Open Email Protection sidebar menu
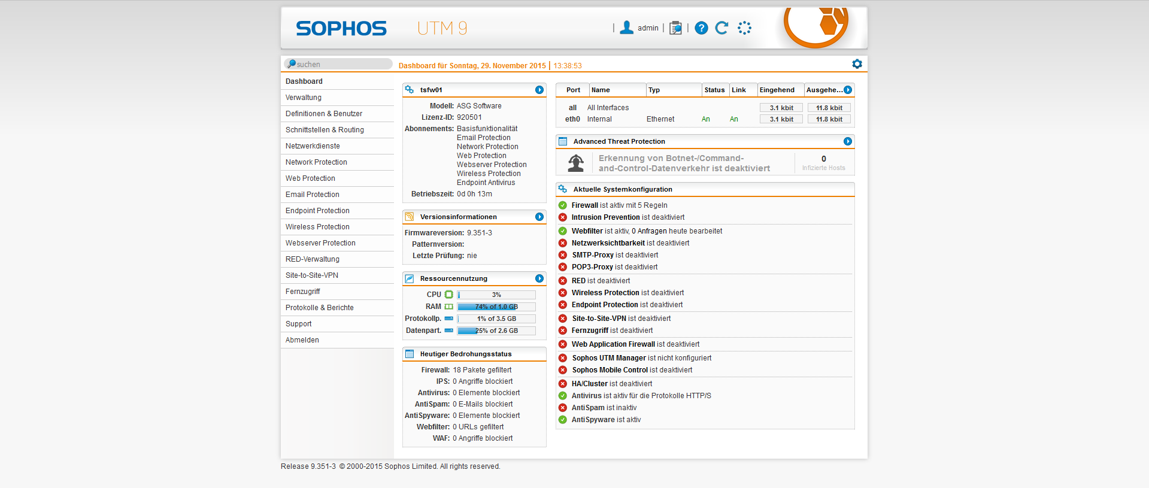Viewport: 1149px width, 488px height. pyautogui.click(x=337, y=195)
